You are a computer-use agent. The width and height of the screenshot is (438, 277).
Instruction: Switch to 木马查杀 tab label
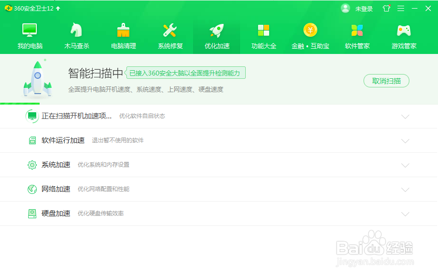[76, 46]
